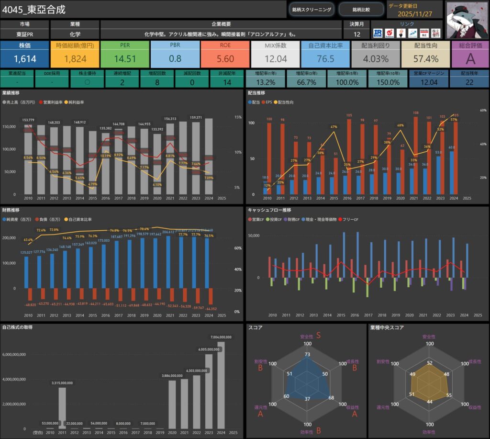The height and width of the screenshot is (439, 490).
Task: Click the bald man portrait link icon
Action: (x=401, y=33)
